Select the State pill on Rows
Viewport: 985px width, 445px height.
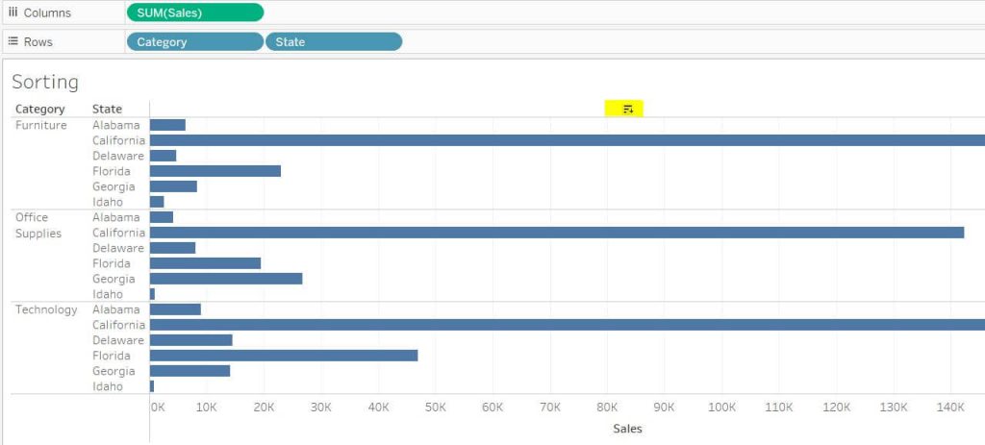333,41
